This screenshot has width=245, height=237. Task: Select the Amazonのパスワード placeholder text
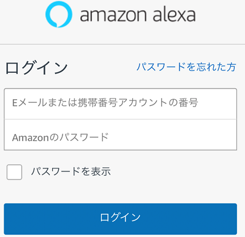click(61, 137)
